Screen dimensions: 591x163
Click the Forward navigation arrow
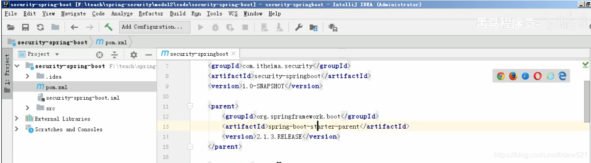(89, 27)
